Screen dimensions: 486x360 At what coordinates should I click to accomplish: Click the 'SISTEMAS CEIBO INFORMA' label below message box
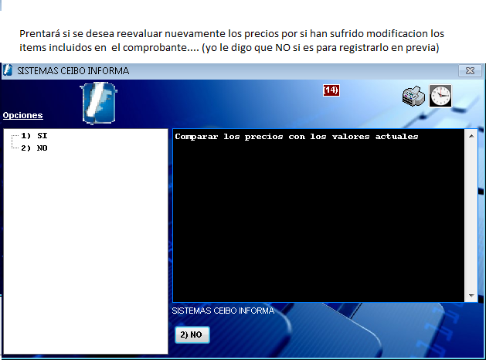pos(223,311)
